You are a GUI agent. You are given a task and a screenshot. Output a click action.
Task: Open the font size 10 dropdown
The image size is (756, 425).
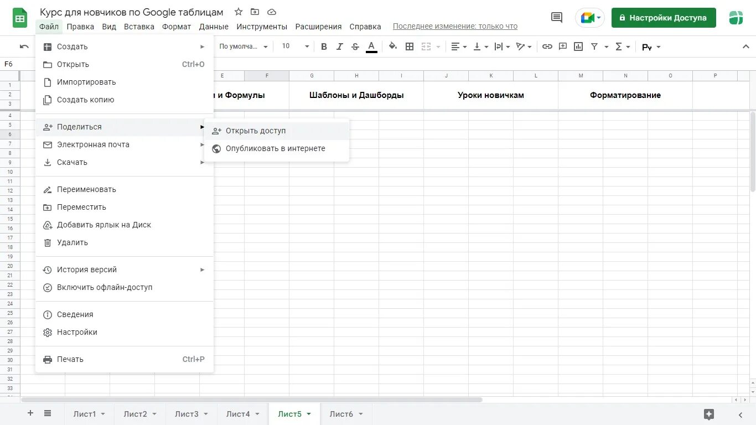pyautogui.click(x=296, y=46)
